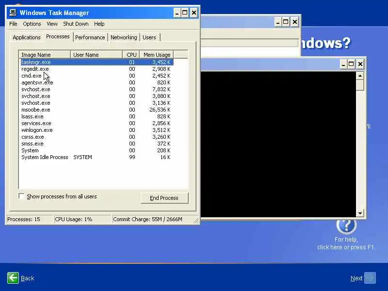This screenshot has height=291, width=388.
Task: Click the help question mark icon
Action: 346,226
